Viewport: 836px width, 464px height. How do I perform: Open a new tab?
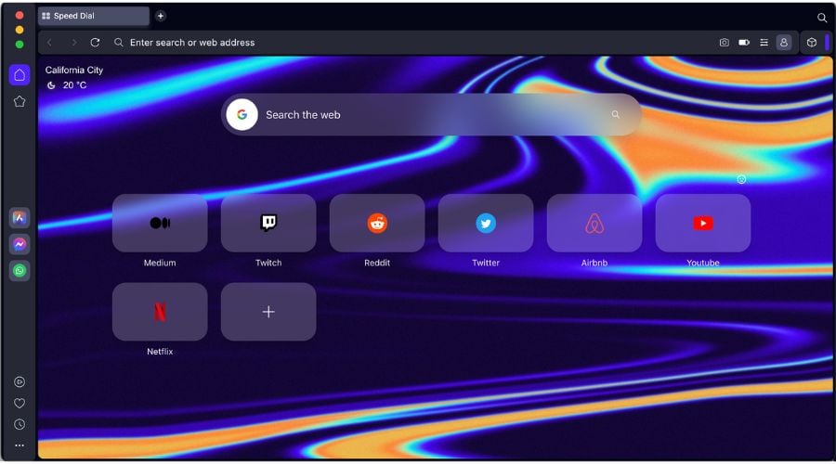click(161, 16)
